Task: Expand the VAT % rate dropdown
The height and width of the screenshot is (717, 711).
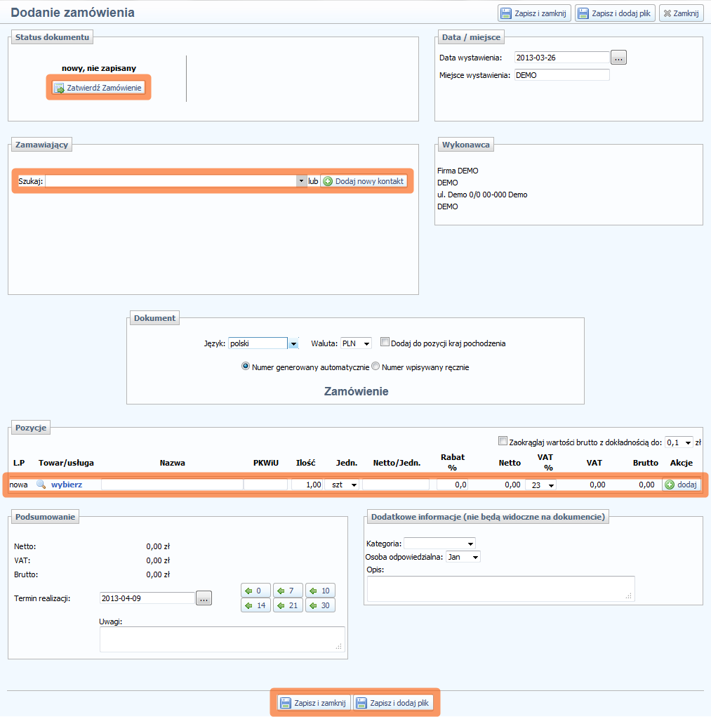Action: (540, 485)
